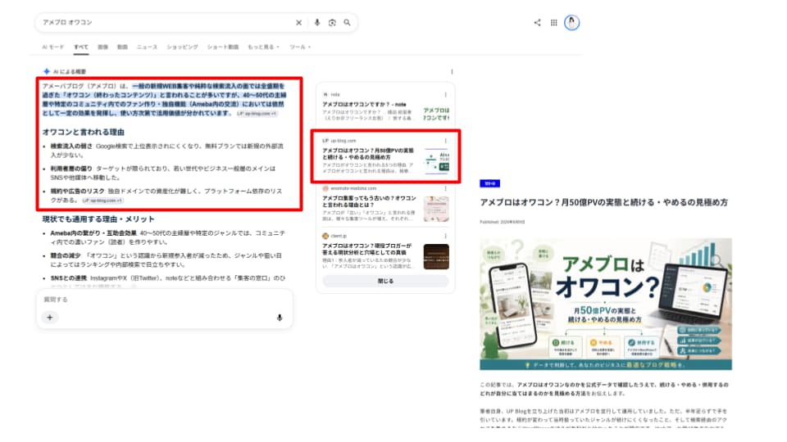Open the アメブロはオワコンですか？ - note result
787x442 pixels.
click(x=364, y=104)
